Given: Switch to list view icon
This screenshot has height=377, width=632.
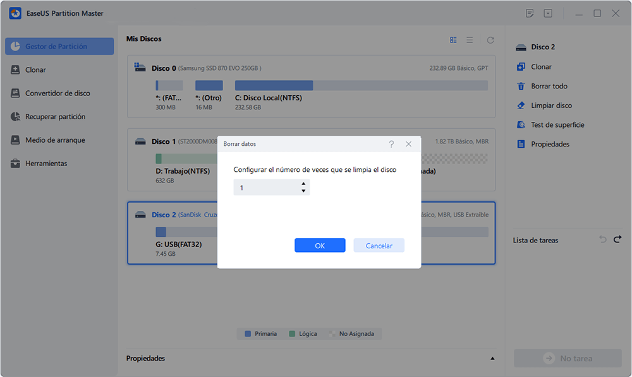Looking at the screenshot, I should (x=470, y=40).
